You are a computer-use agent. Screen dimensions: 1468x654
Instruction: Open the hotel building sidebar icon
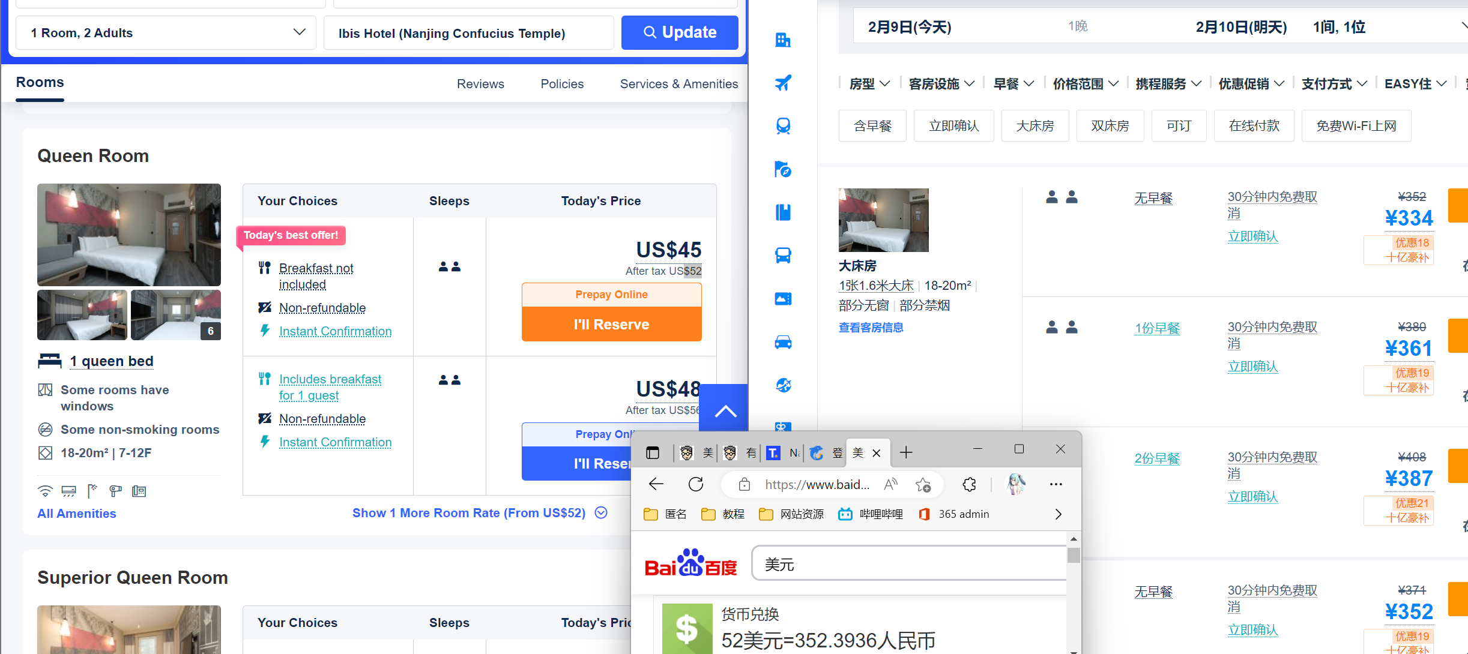point(783,40)
